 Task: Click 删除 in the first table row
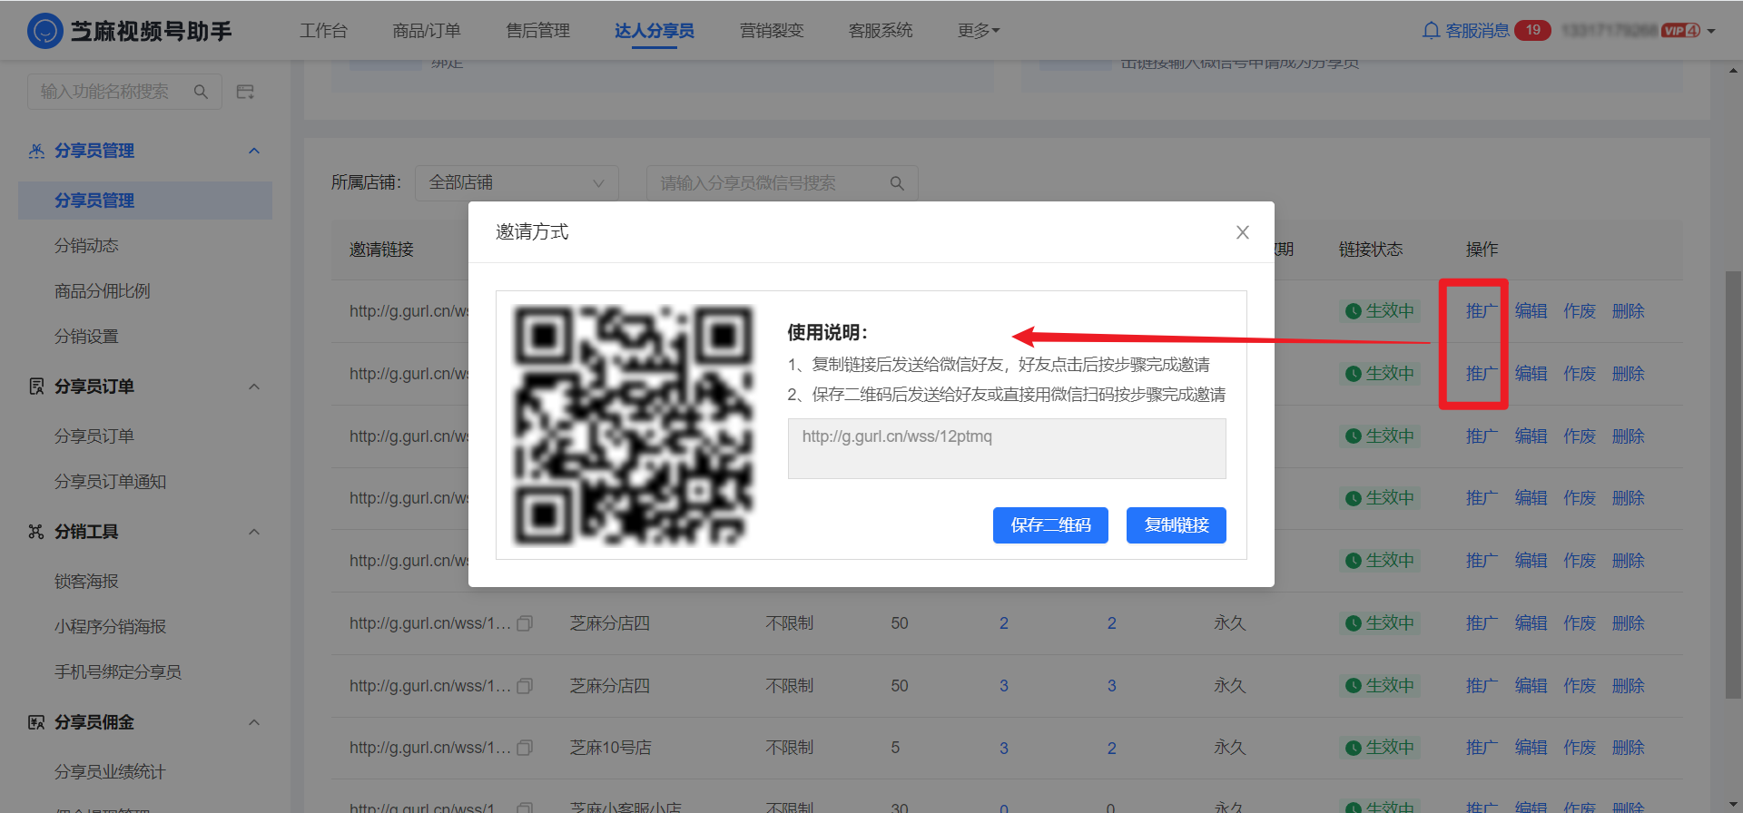pos(1629,311)
